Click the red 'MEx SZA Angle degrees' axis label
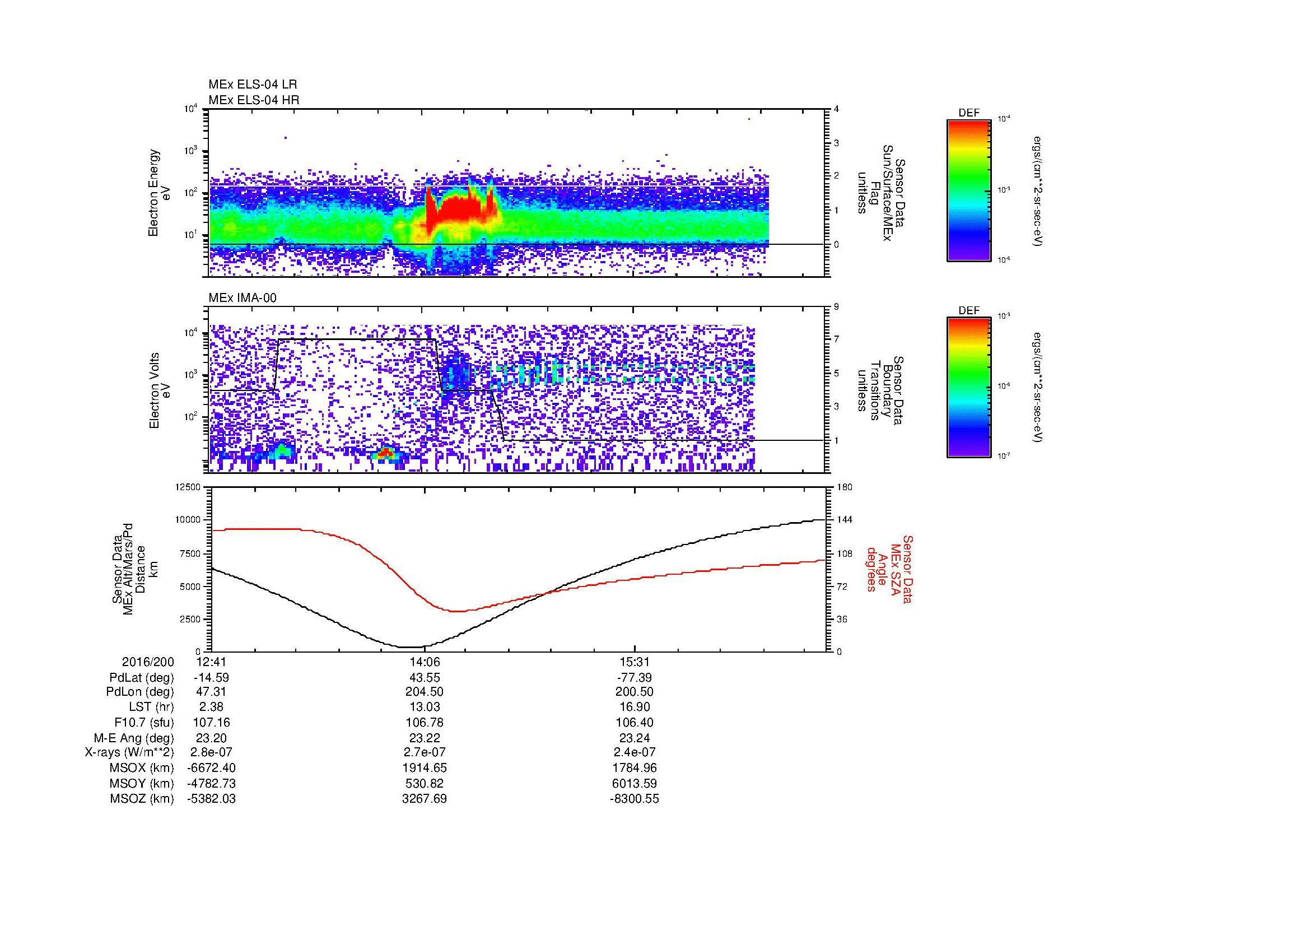 pos(890,569)
